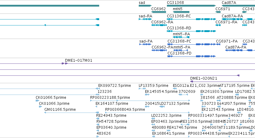Select protein CG31368-PC

pyautogui.click(x=179, y=41)
